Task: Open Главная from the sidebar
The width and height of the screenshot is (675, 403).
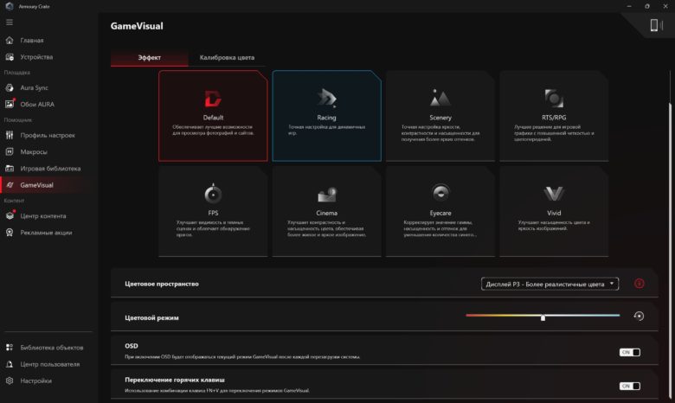Action: tap(32, 40)
